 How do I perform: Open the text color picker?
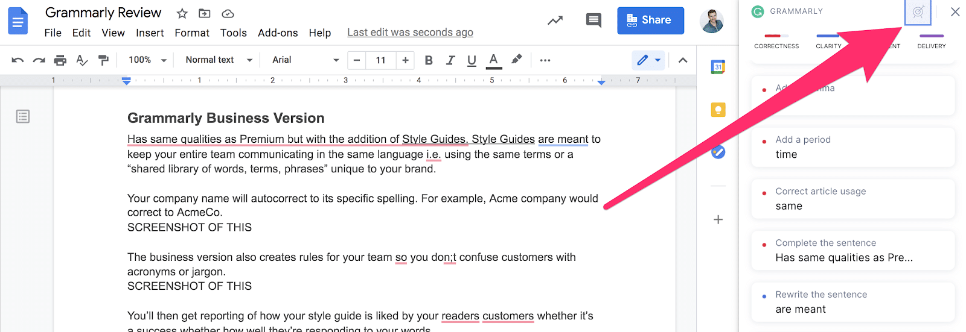pos(493,60)
